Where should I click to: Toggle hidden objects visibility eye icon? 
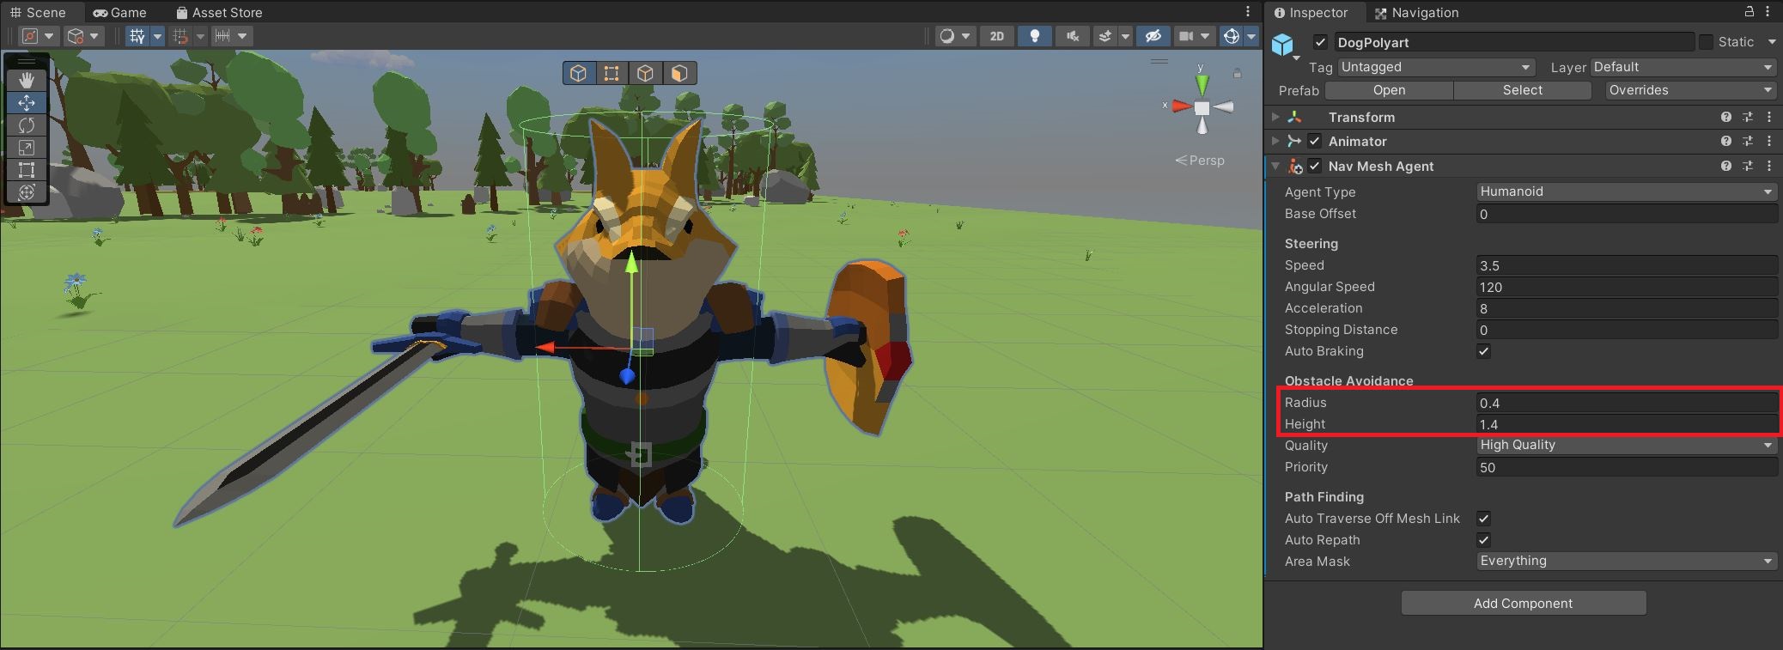[1153, 36]
